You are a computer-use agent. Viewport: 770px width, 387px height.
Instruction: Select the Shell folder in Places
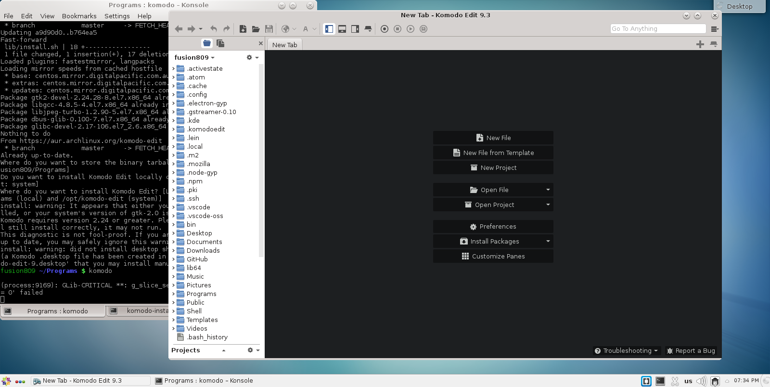[194, 311]
